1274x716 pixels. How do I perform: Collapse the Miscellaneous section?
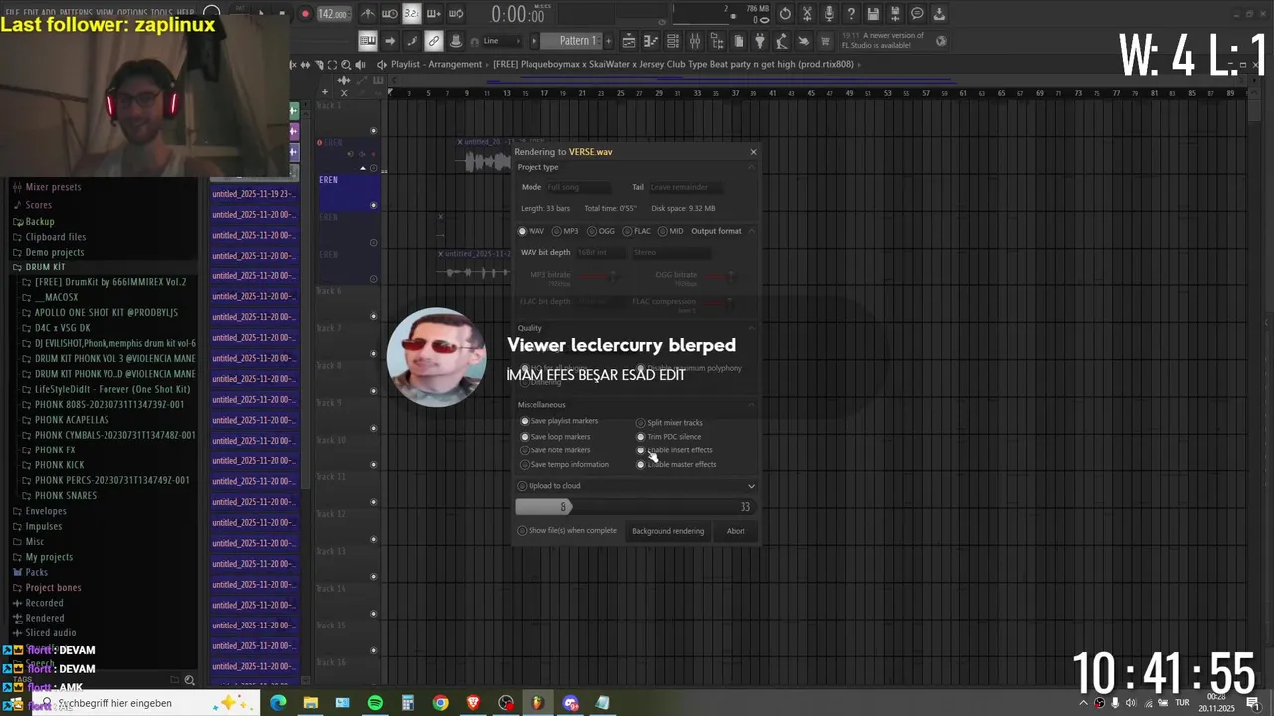(x=752, y=405)
